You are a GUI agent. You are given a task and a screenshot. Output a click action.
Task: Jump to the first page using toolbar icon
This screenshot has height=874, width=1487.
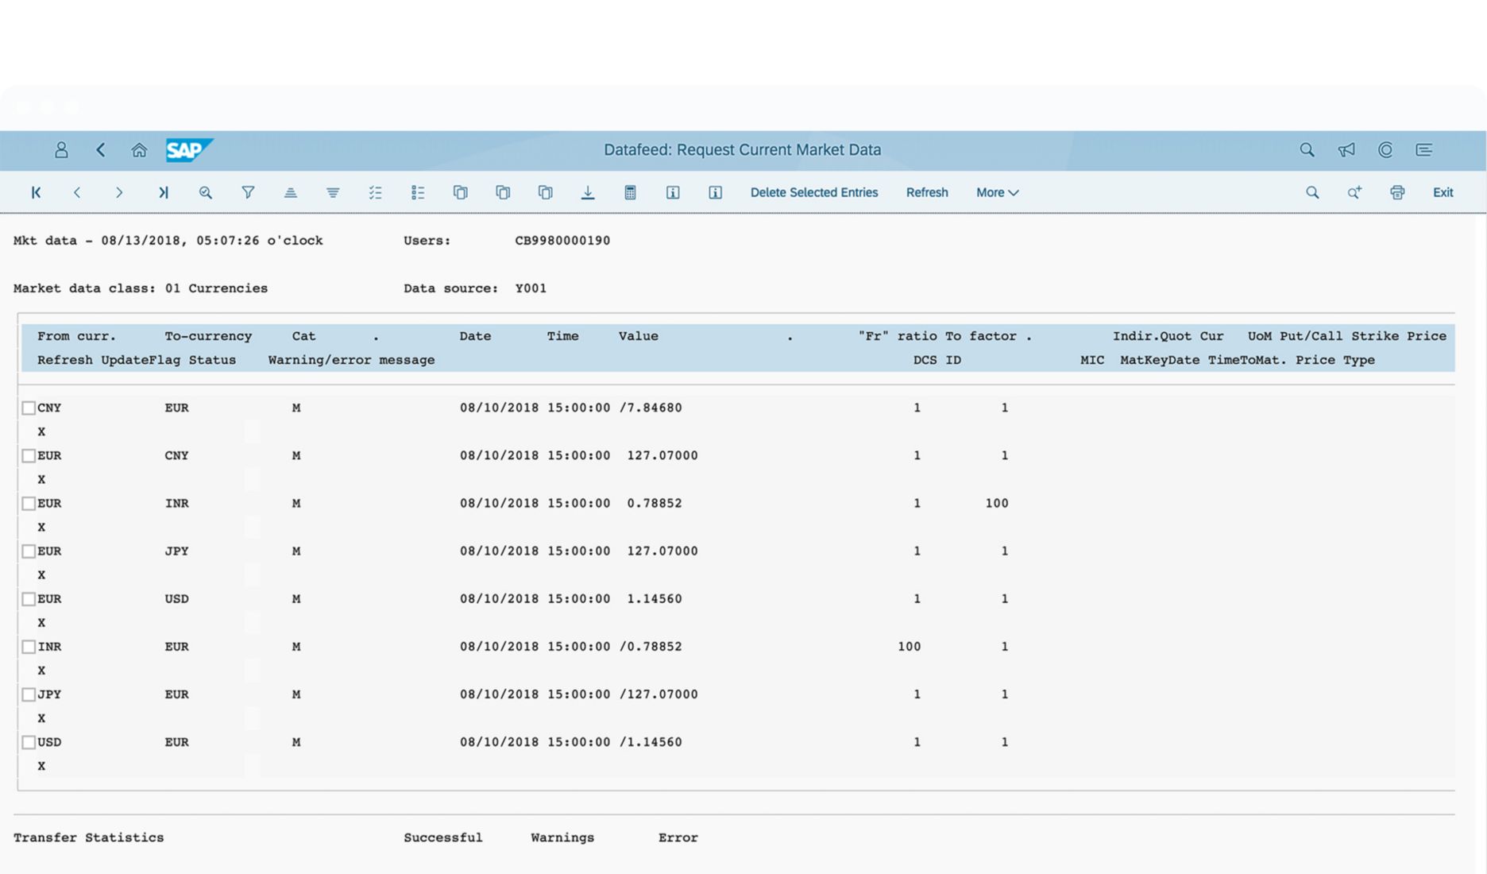pyautogui.click(x=35, y=192)
